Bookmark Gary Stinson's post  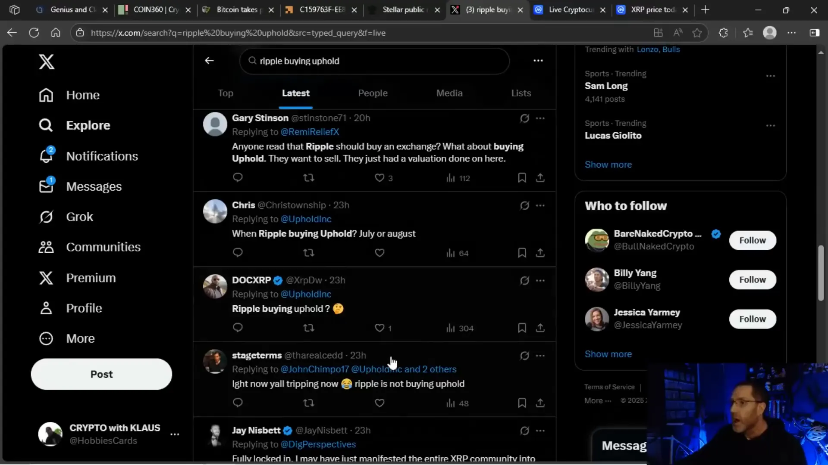tap(522, 177)
